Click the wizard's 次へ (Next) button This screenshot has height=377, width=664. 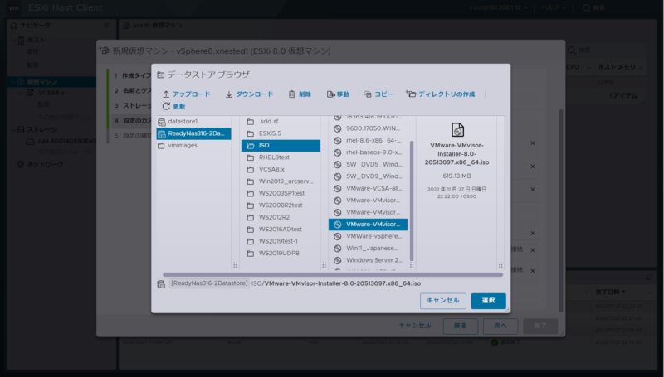(500, 326)
